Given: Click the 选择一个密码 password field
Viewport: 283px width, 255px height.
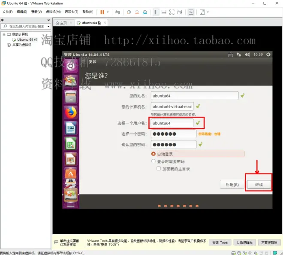Looking at the screenshot, I should tap(174, 134).
